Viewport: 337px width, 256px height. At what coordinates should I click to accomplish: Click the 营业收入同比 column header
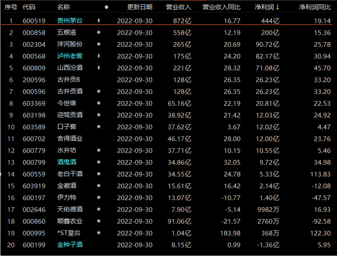(x=221, y=7)
